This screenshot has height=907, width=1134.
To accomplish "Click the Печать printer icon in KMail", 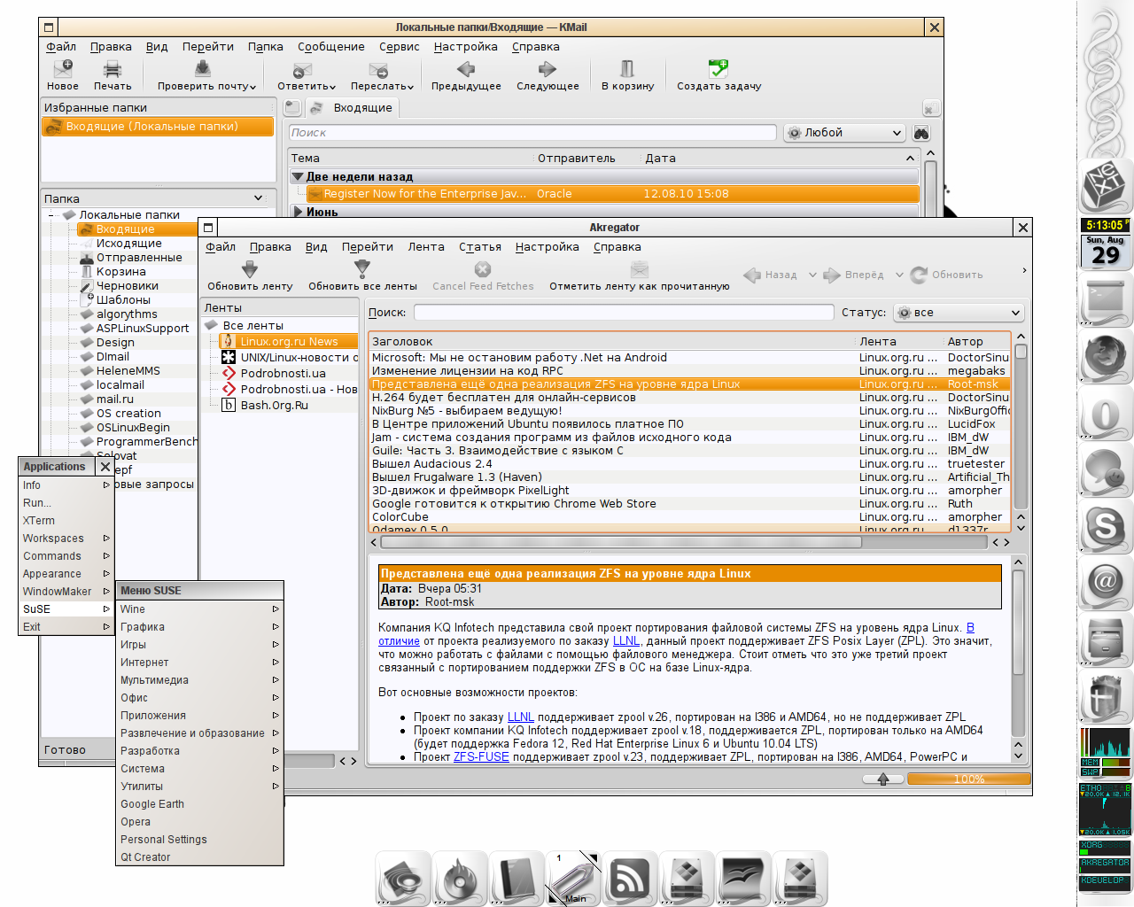I will click(x=113, y=69).
